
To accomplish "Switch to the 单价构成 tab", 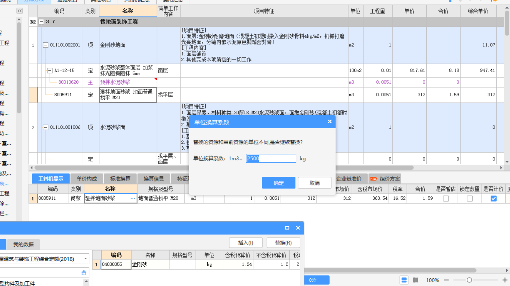I will tap(86, 179).
